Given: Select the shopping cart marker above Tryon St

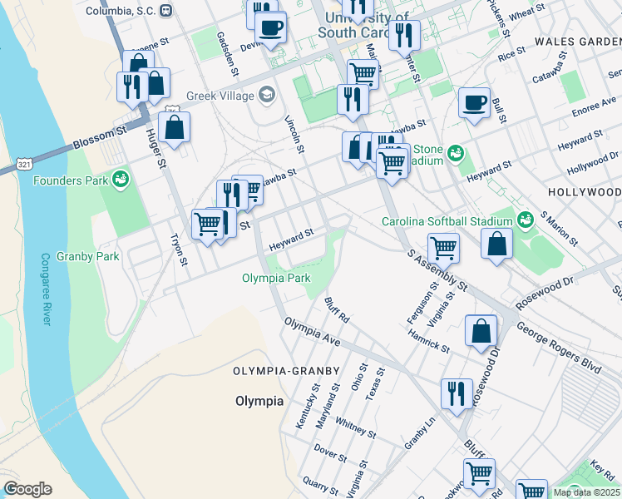Looking at the screenshot, I should pos(207,226).
